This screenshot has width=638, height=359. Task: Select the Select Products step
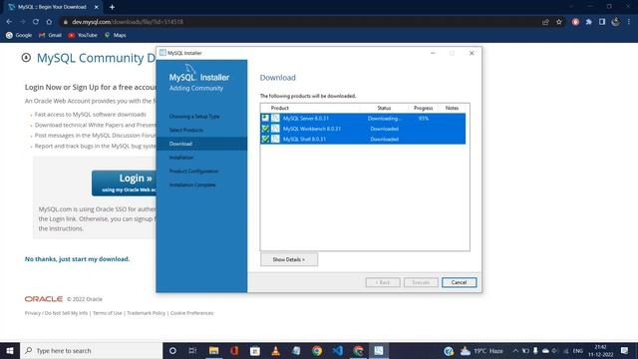pyautogui.click(x=186, y=130)
